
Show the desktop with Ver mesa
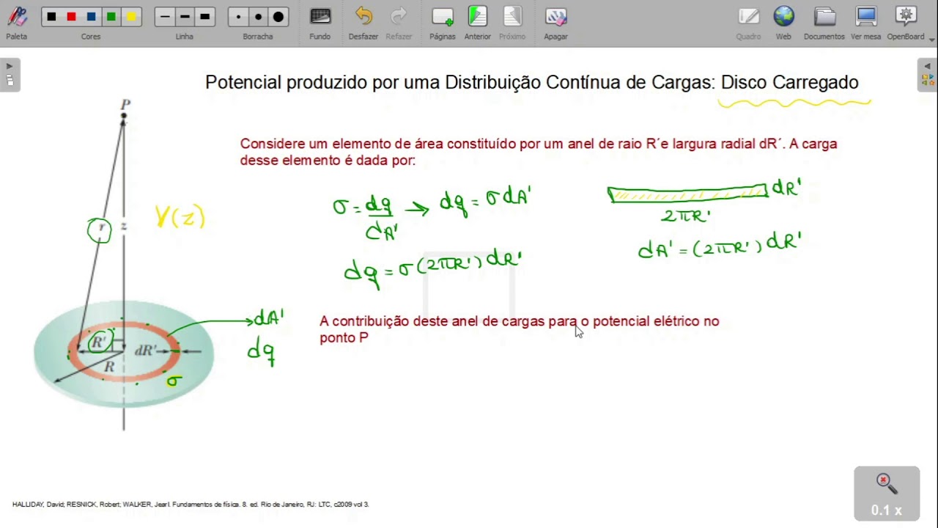click(866, 23)
